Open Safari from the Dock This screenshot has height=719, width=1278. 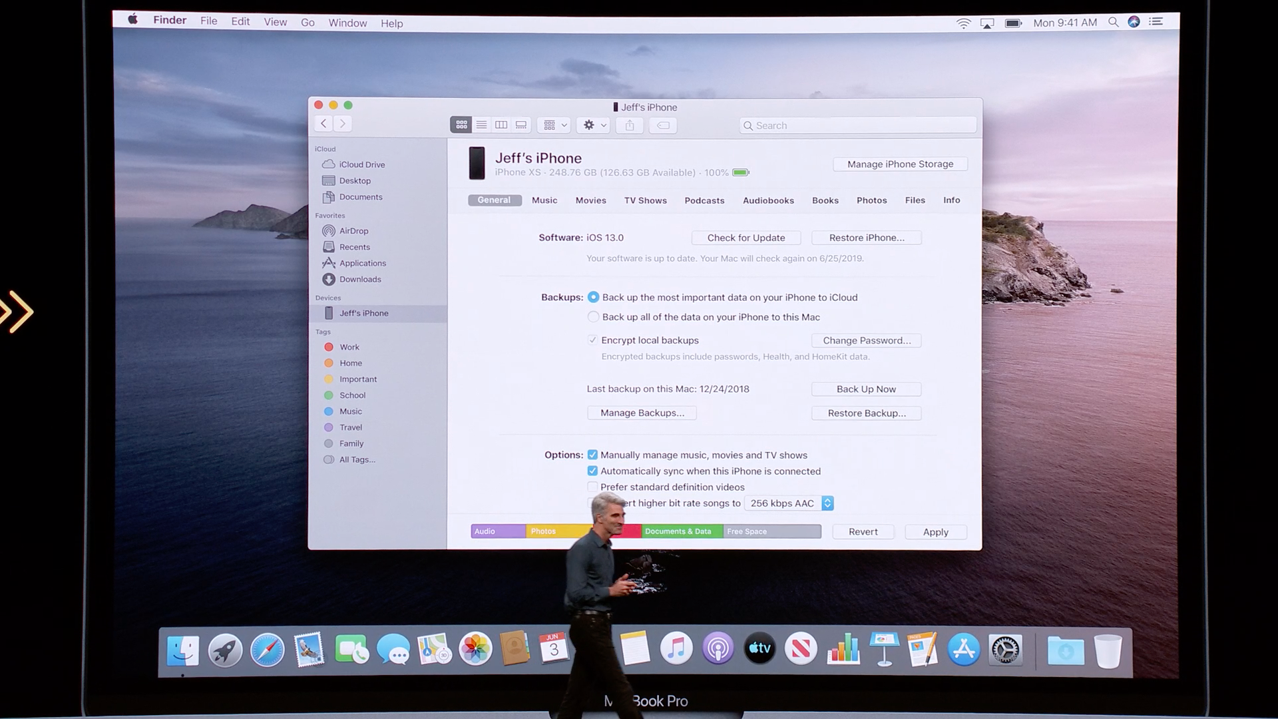268,649
